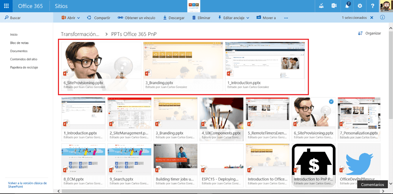Open the settings gear
The image size is (393, 194).
click(360, 6)
